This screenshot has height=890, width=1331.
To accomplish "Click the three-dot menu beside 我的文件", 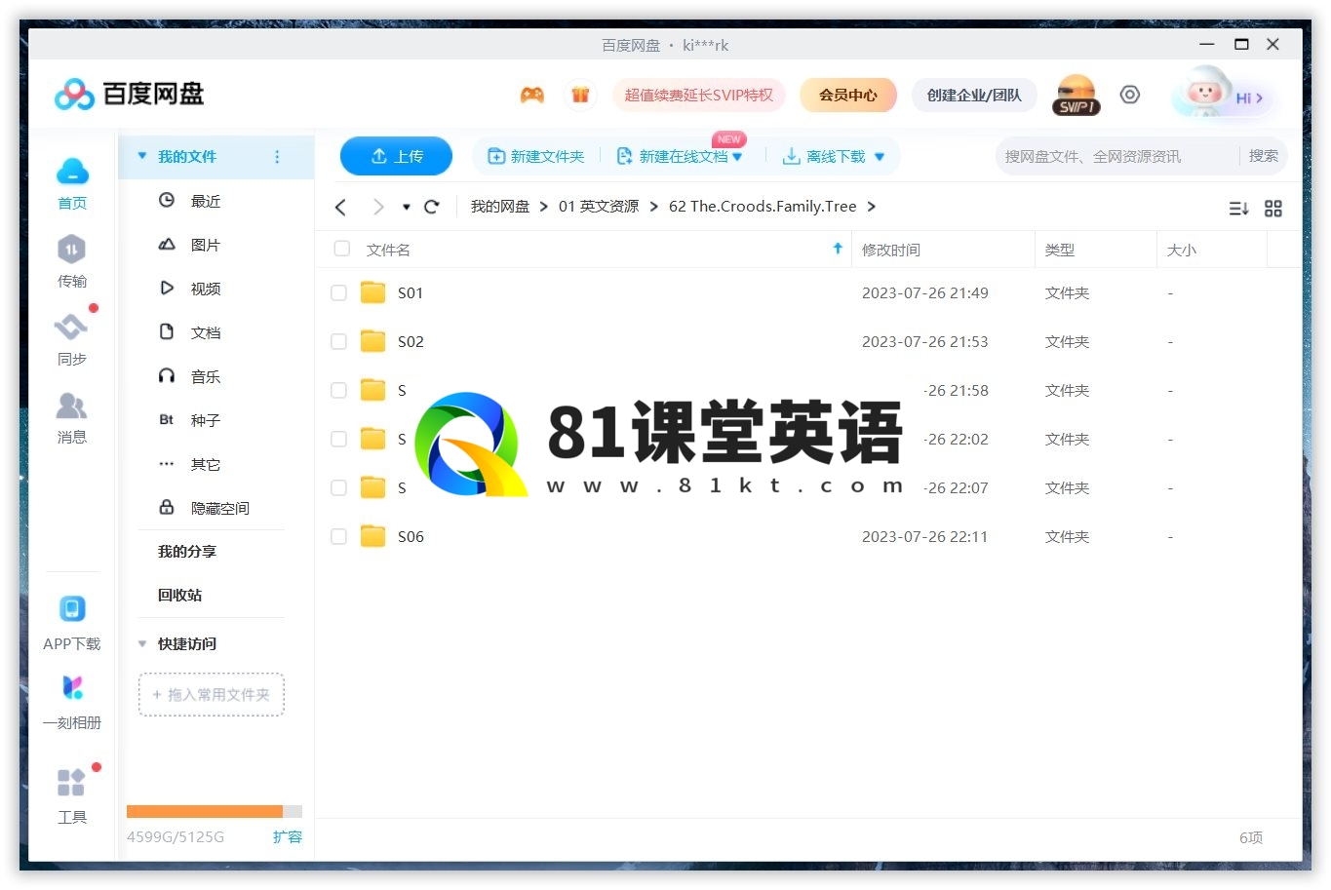I will (277, 157).
